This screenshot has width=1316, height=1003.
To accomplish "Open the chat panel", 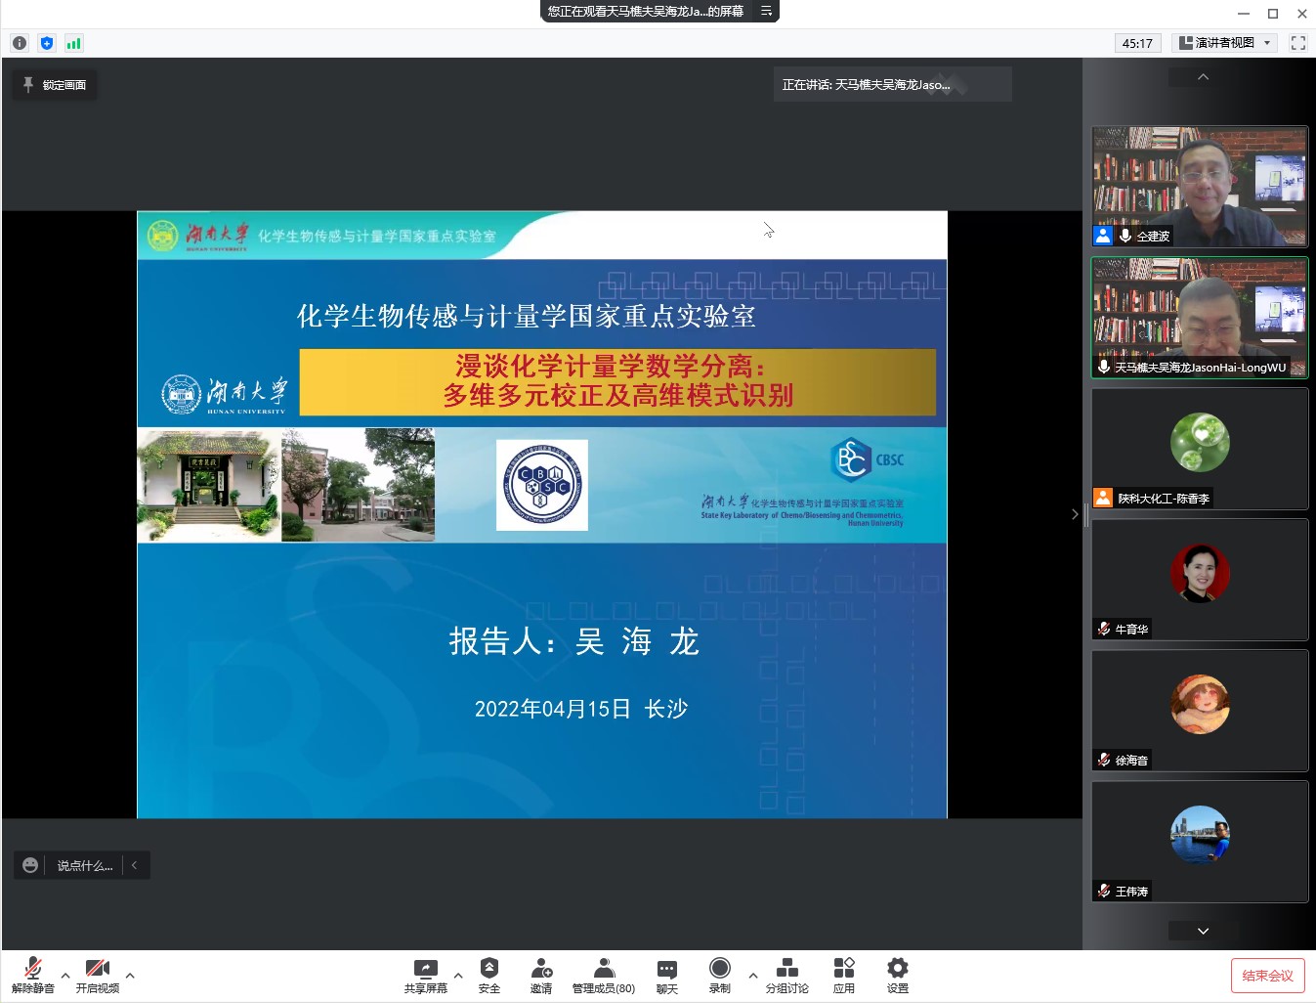I will tap(667, 969).
